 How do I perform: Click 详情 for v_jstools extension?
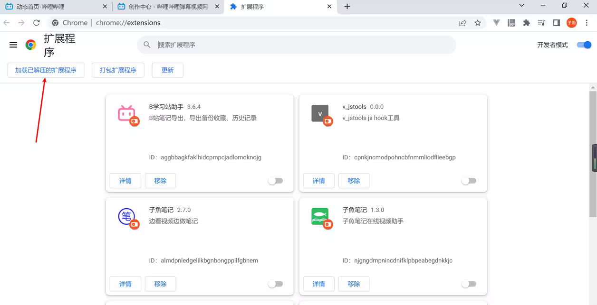[318, 181]
